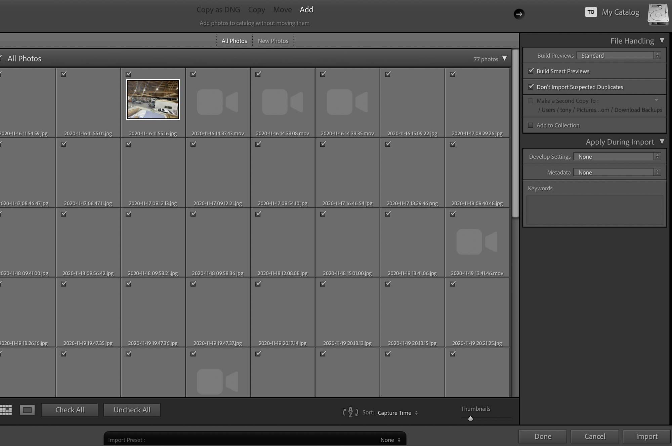
Task: Click the hard drive destination icon
Action: pos(658,15)
